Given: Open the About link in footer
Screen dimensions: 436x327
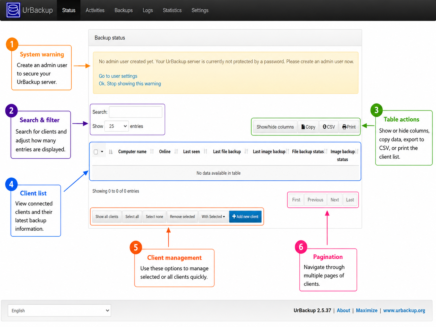Looking at the screenshot, I should click(x=343, y=310).
